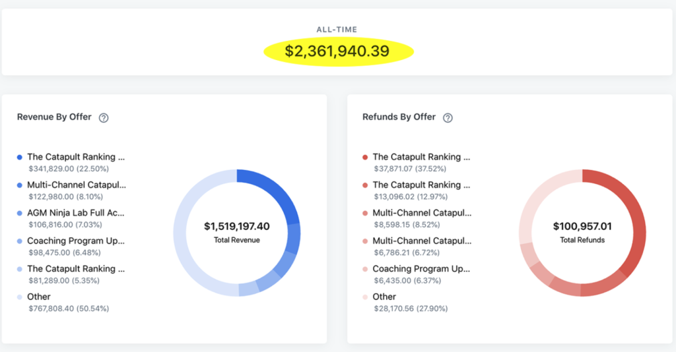Click help icon beside Revenue By Offer
This screenshot has width=676, height=352.
(x=104, y=118)
